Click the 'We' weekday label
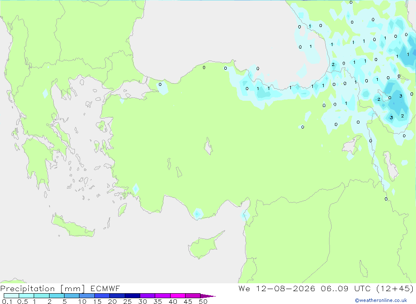Image resolution: width=416 pixels, height=304 pixels. [x=244, y=288]
